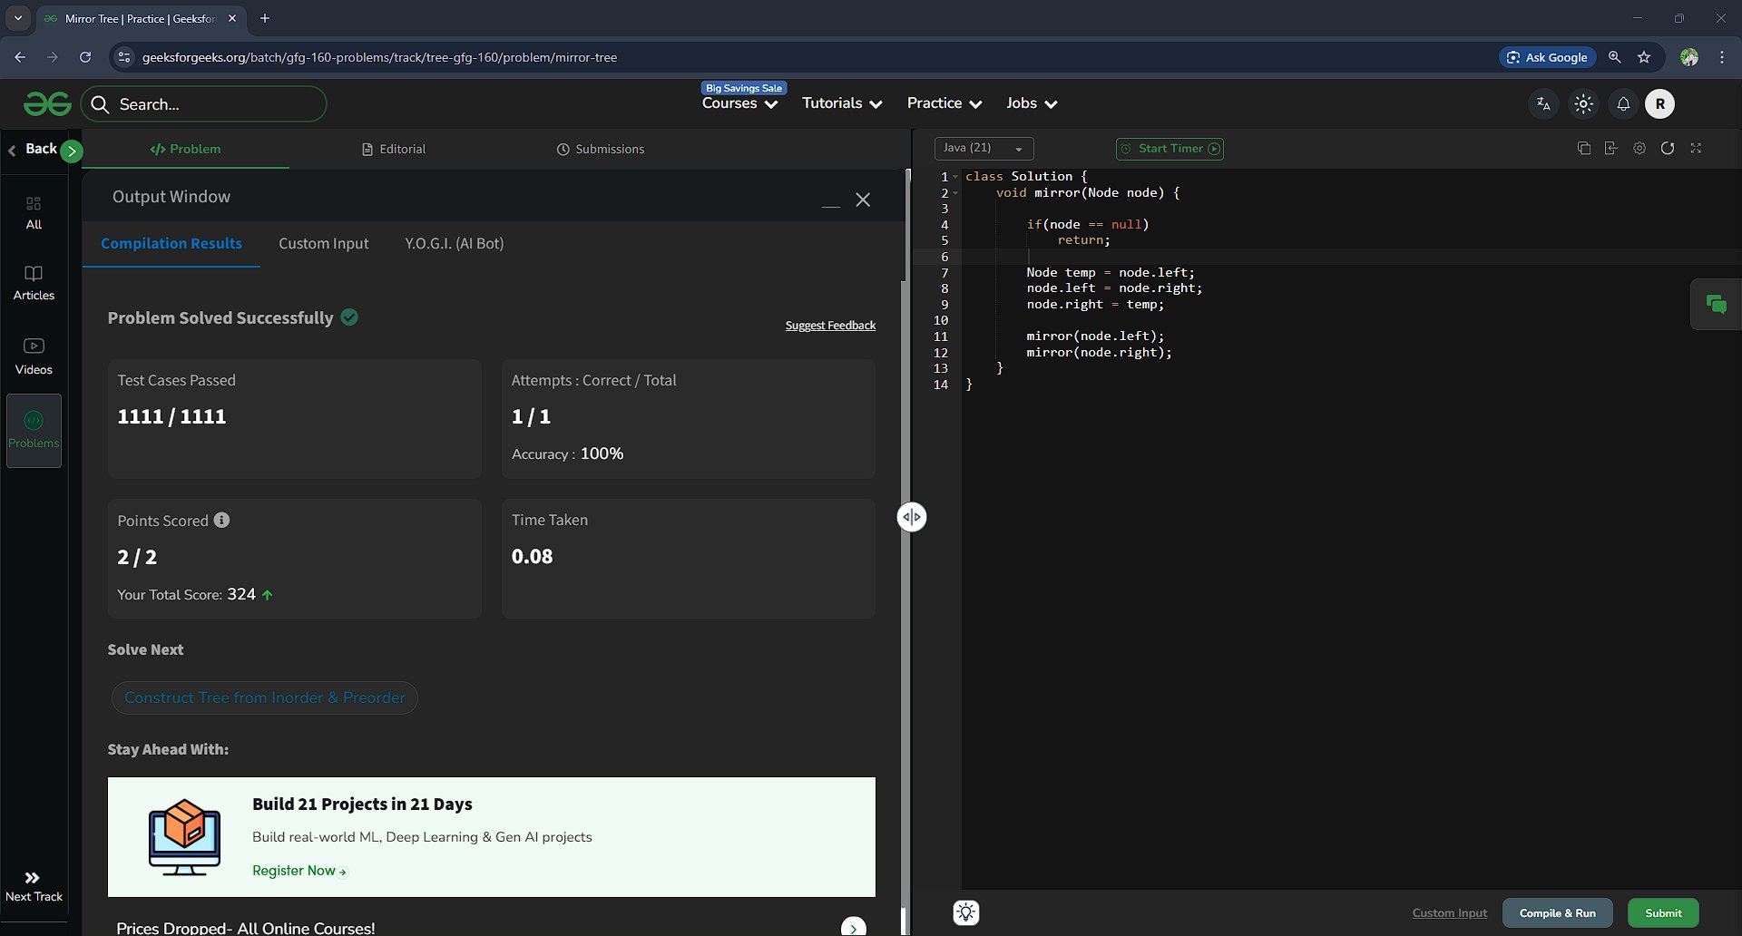Image resolution: width=1742 pixels, height=936 pixels.
Task: Click the lightbulb hint icon
Action: [966, 912]
